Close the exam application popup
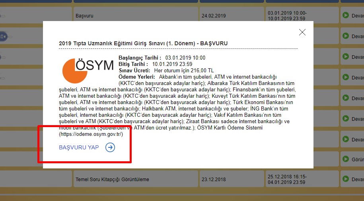The width and height of the screenshot is (364, 201). (x=302, y=33)
